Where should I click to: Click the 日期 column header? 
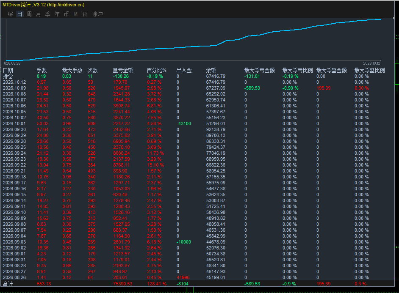(8, 70)
